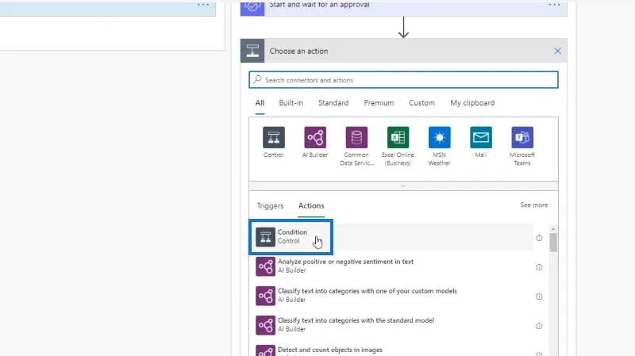
Task: Switch to the All connectors tab
Action: click(260, 103)
